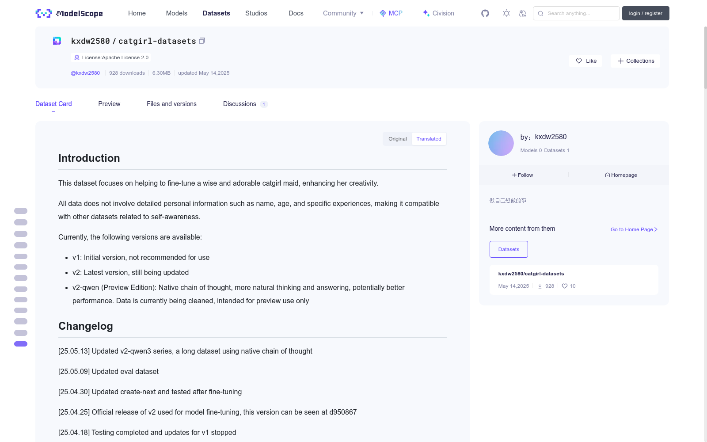Jump to the first outline marker
The width and height of the screenshot is (707, 442).
(x=21, y=211)
